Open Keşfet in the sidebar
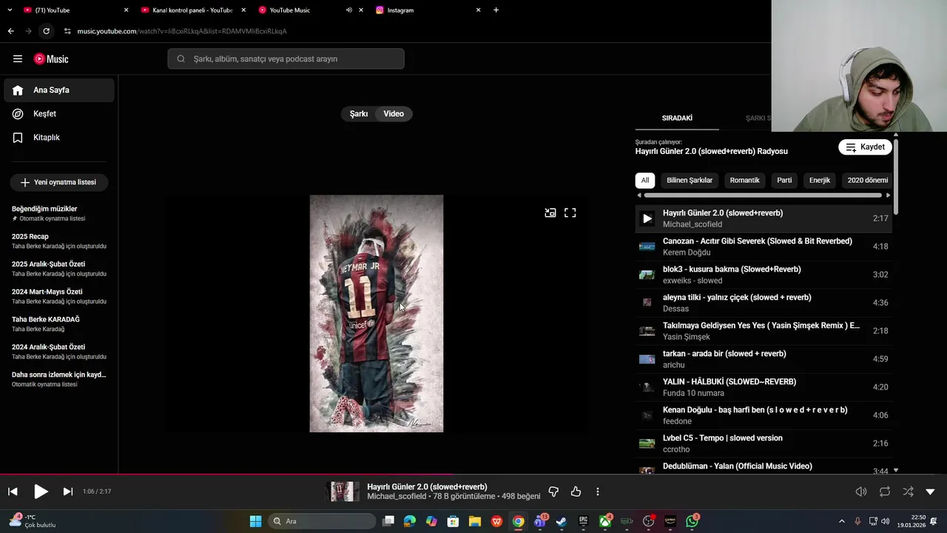Viewport: 947px width, 533px height. (x=59, y=114)
